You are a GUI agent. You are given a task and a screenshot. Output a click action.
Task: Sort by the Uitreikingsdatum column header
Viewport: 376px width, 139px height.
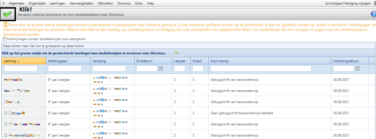tap(350, 61)
